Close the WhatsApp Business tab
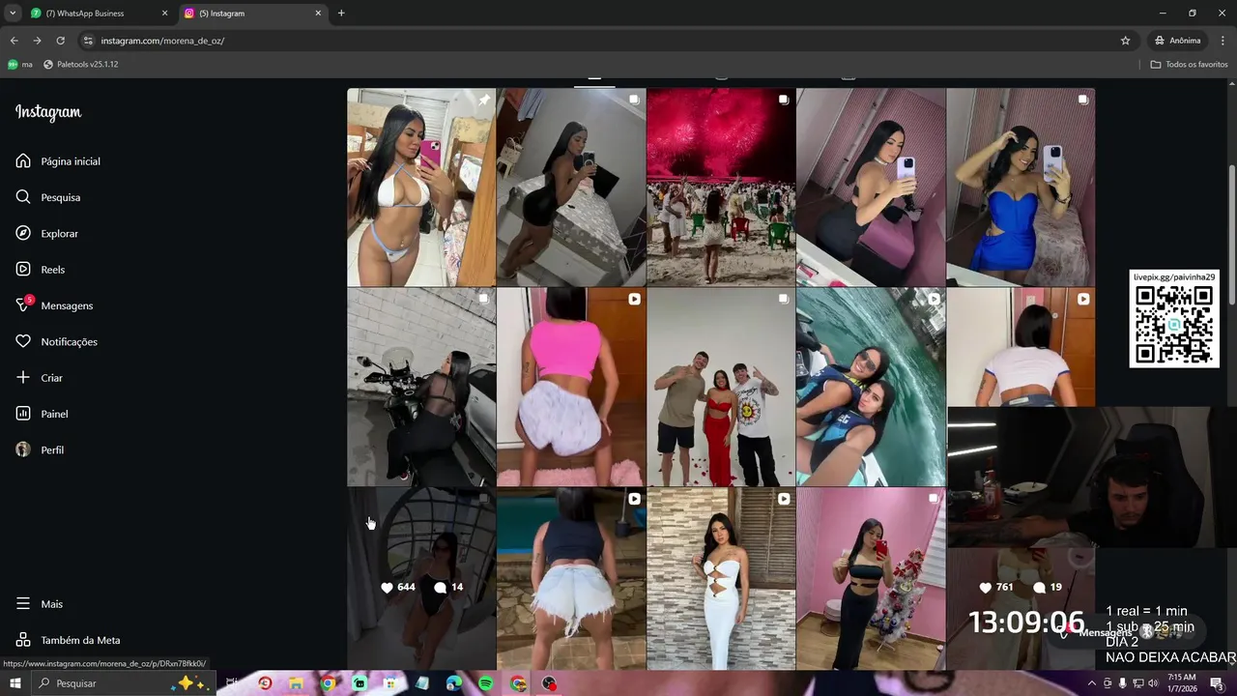The image size is (1237, 696). [164, 14]
